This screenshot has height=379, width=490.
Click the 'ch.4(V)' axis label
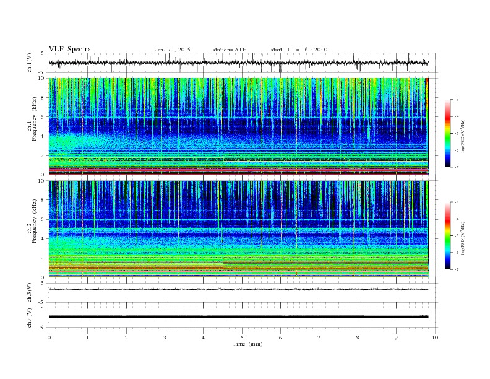click(x=30, y=318)
